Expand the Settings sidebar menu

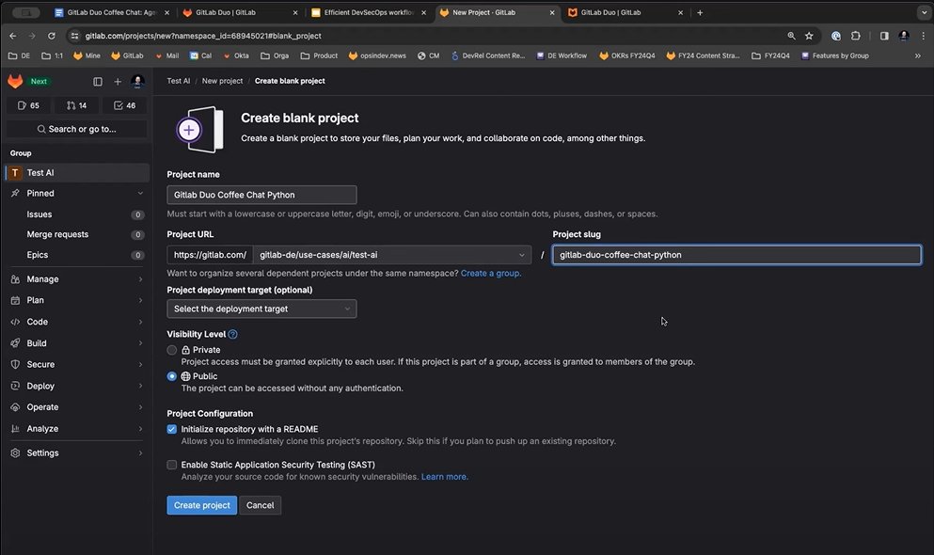click(77, 452)
